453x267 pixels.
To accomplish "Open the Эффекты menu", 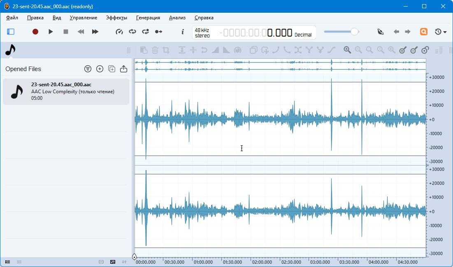I will coord(116,18).
